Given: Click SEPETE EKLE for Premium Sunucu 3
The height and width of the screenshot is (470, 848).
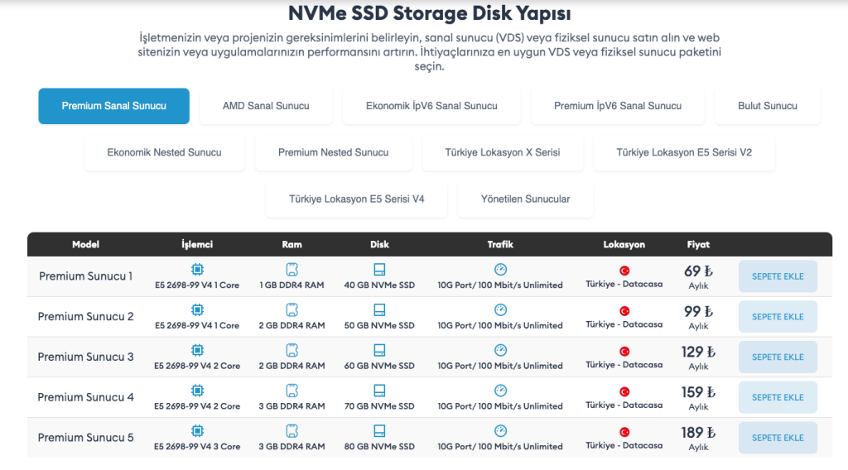Looking at the screenshot, I should [778, 357].
